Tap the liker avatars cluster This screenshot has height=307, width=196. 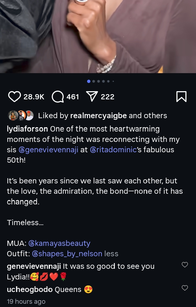coord(21,115)
